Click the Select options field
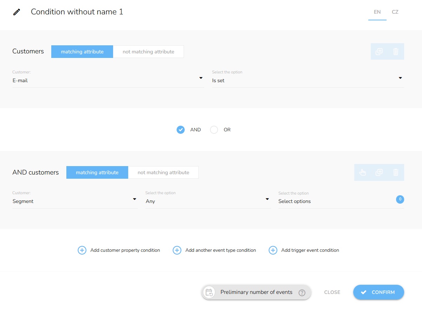The width and height of the screenshot is (422, 309). pos(335,201)
